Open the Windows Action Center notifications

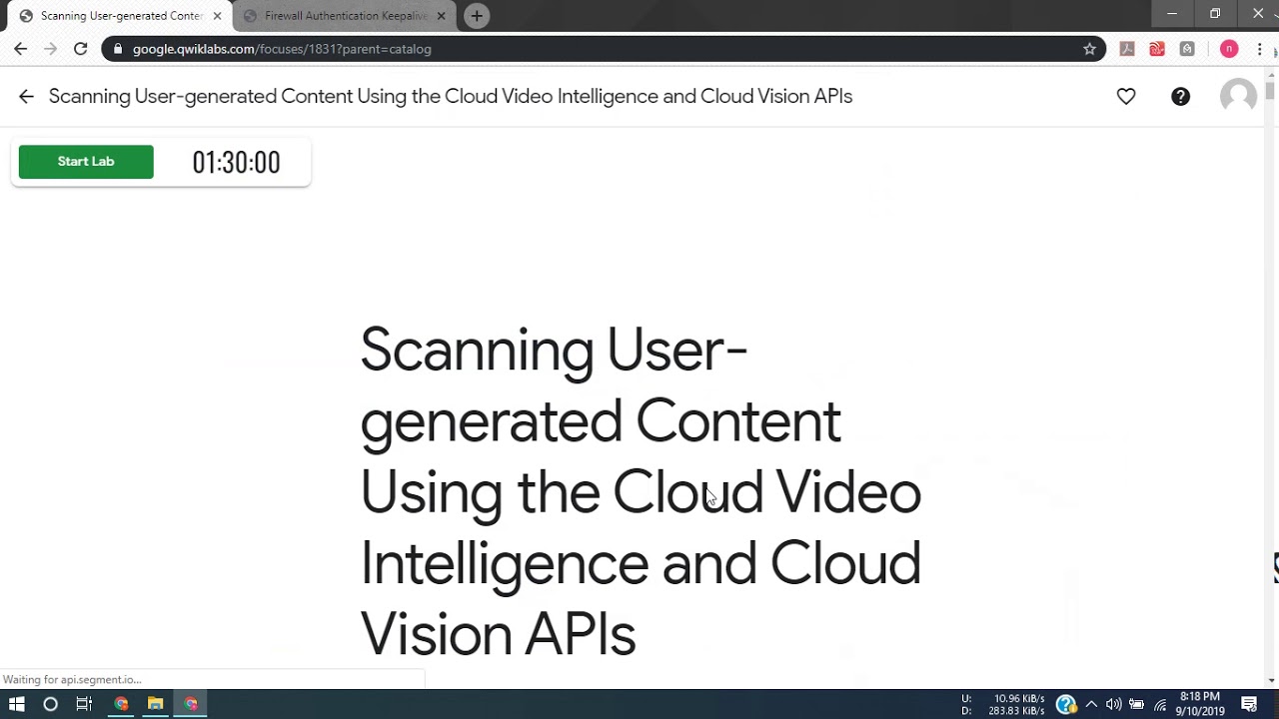point(1249,704)
